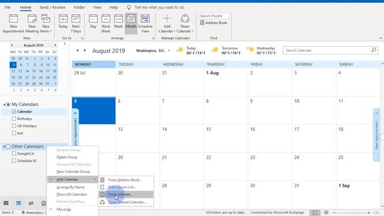This screenshot has height=216, width=384.
Task: Open the New Items dropdown
Action: tap(46, 23)
